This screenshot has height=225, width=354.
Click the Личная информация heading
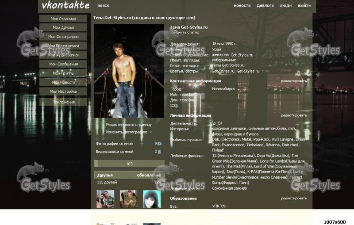click(x=190, y=115)
